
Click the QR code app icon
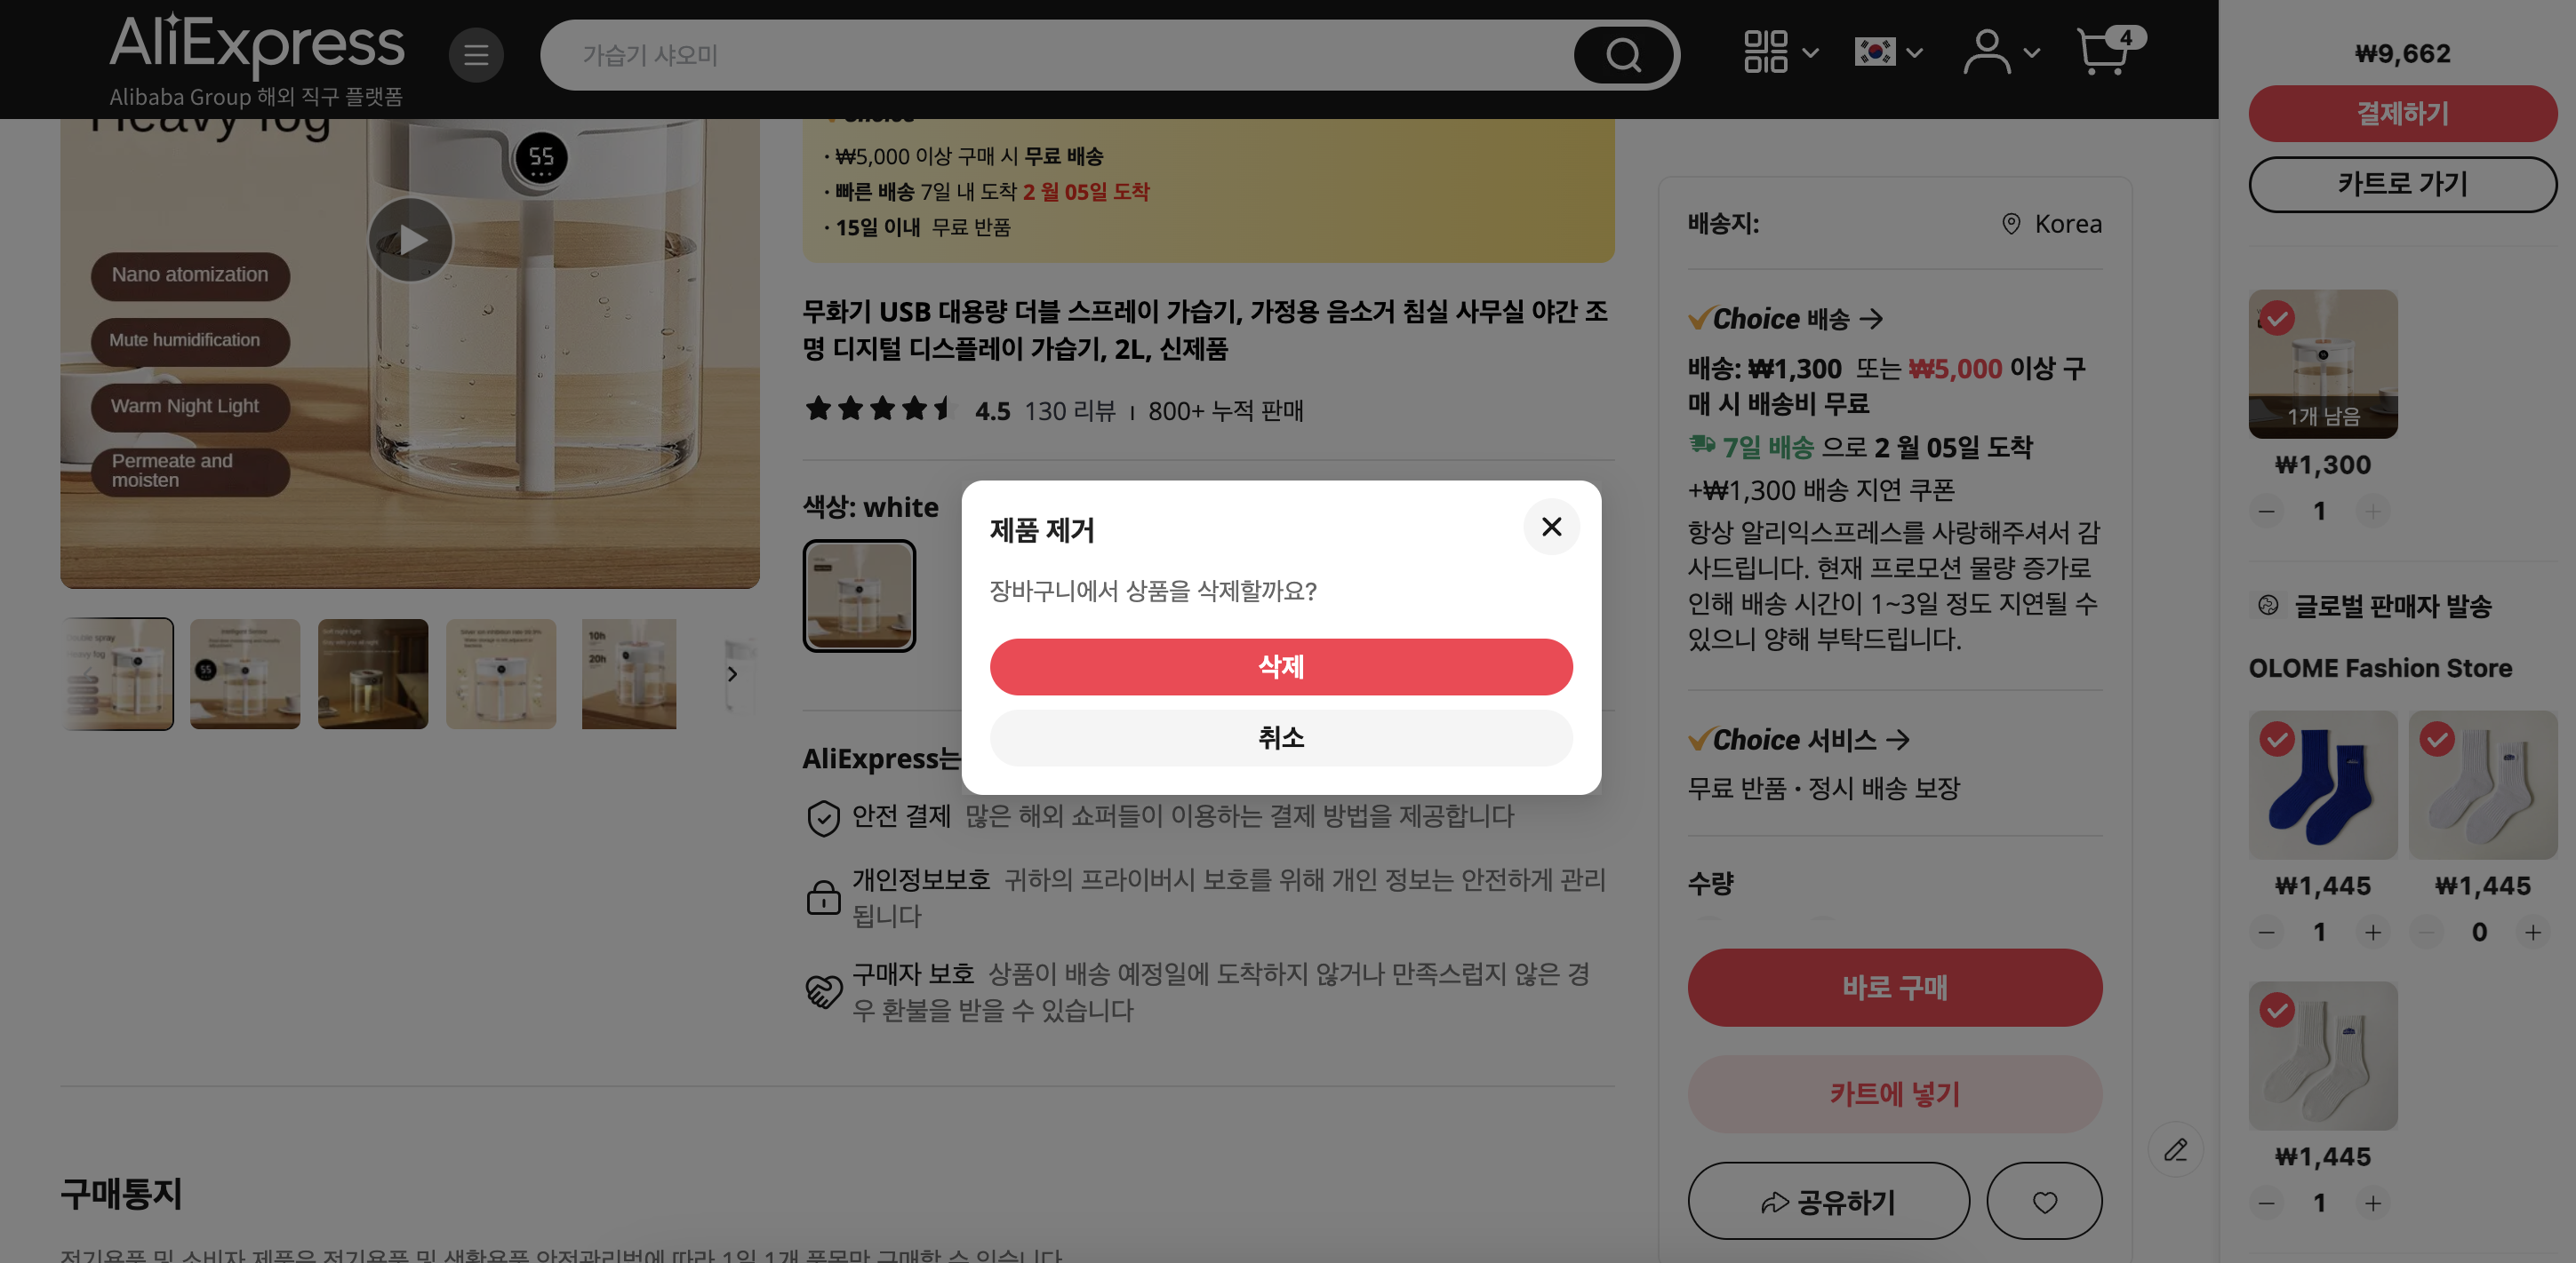pos(1766,52)
